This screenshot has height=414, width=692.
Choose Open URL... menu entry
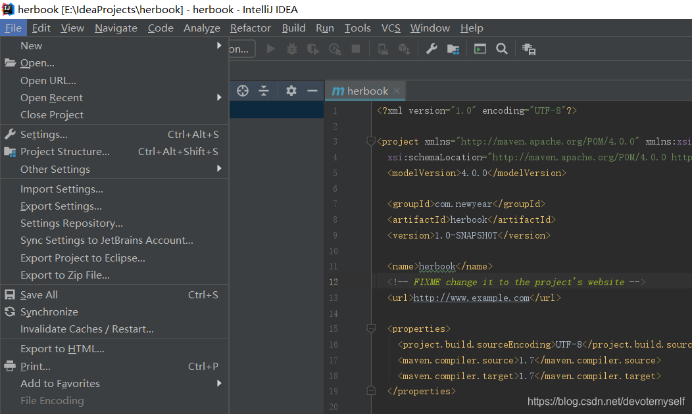[x=114, y=81]
